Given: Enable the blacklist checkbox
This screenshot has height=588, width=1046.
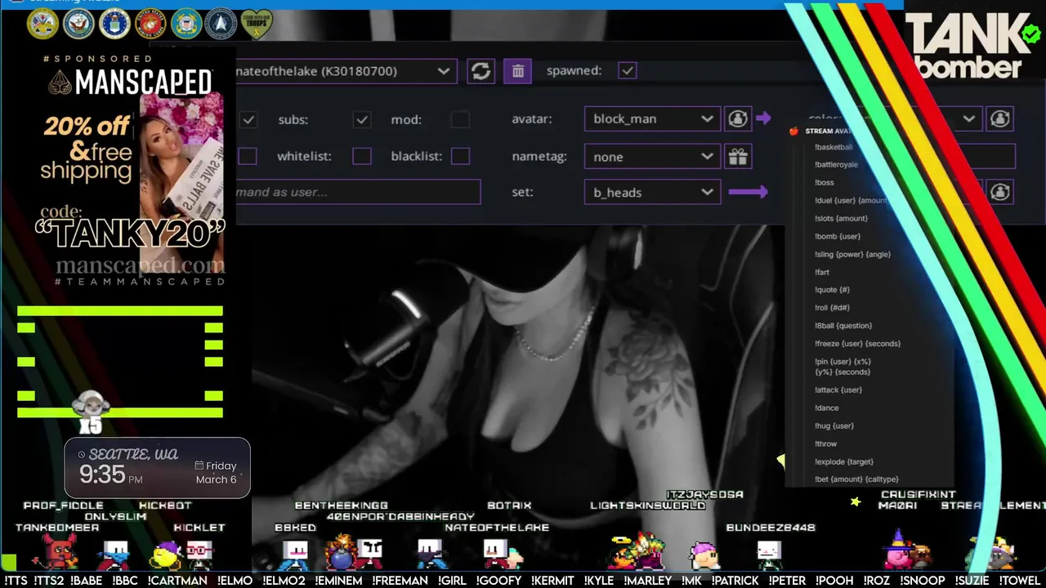Looking at the screenshot, I should point(460,156).
